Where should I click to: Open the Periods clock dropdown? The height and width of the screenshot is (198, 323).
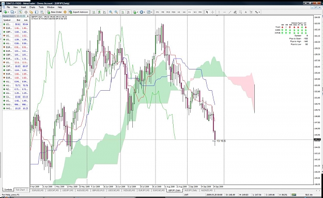tap(142, 12)
